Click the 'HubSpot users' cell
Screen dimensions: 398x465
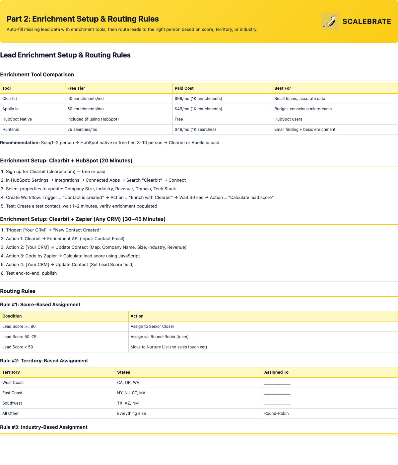[x=335, y=119]
